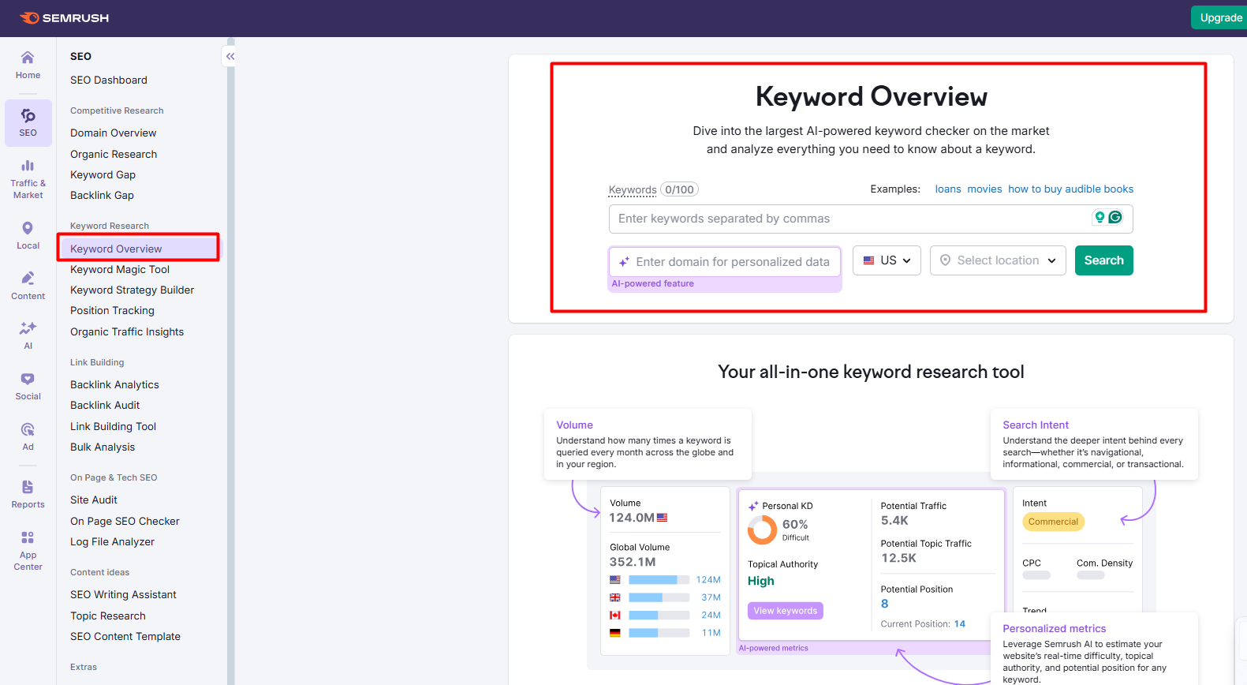Click the Current Position 14 value

[x=959, y=623]
